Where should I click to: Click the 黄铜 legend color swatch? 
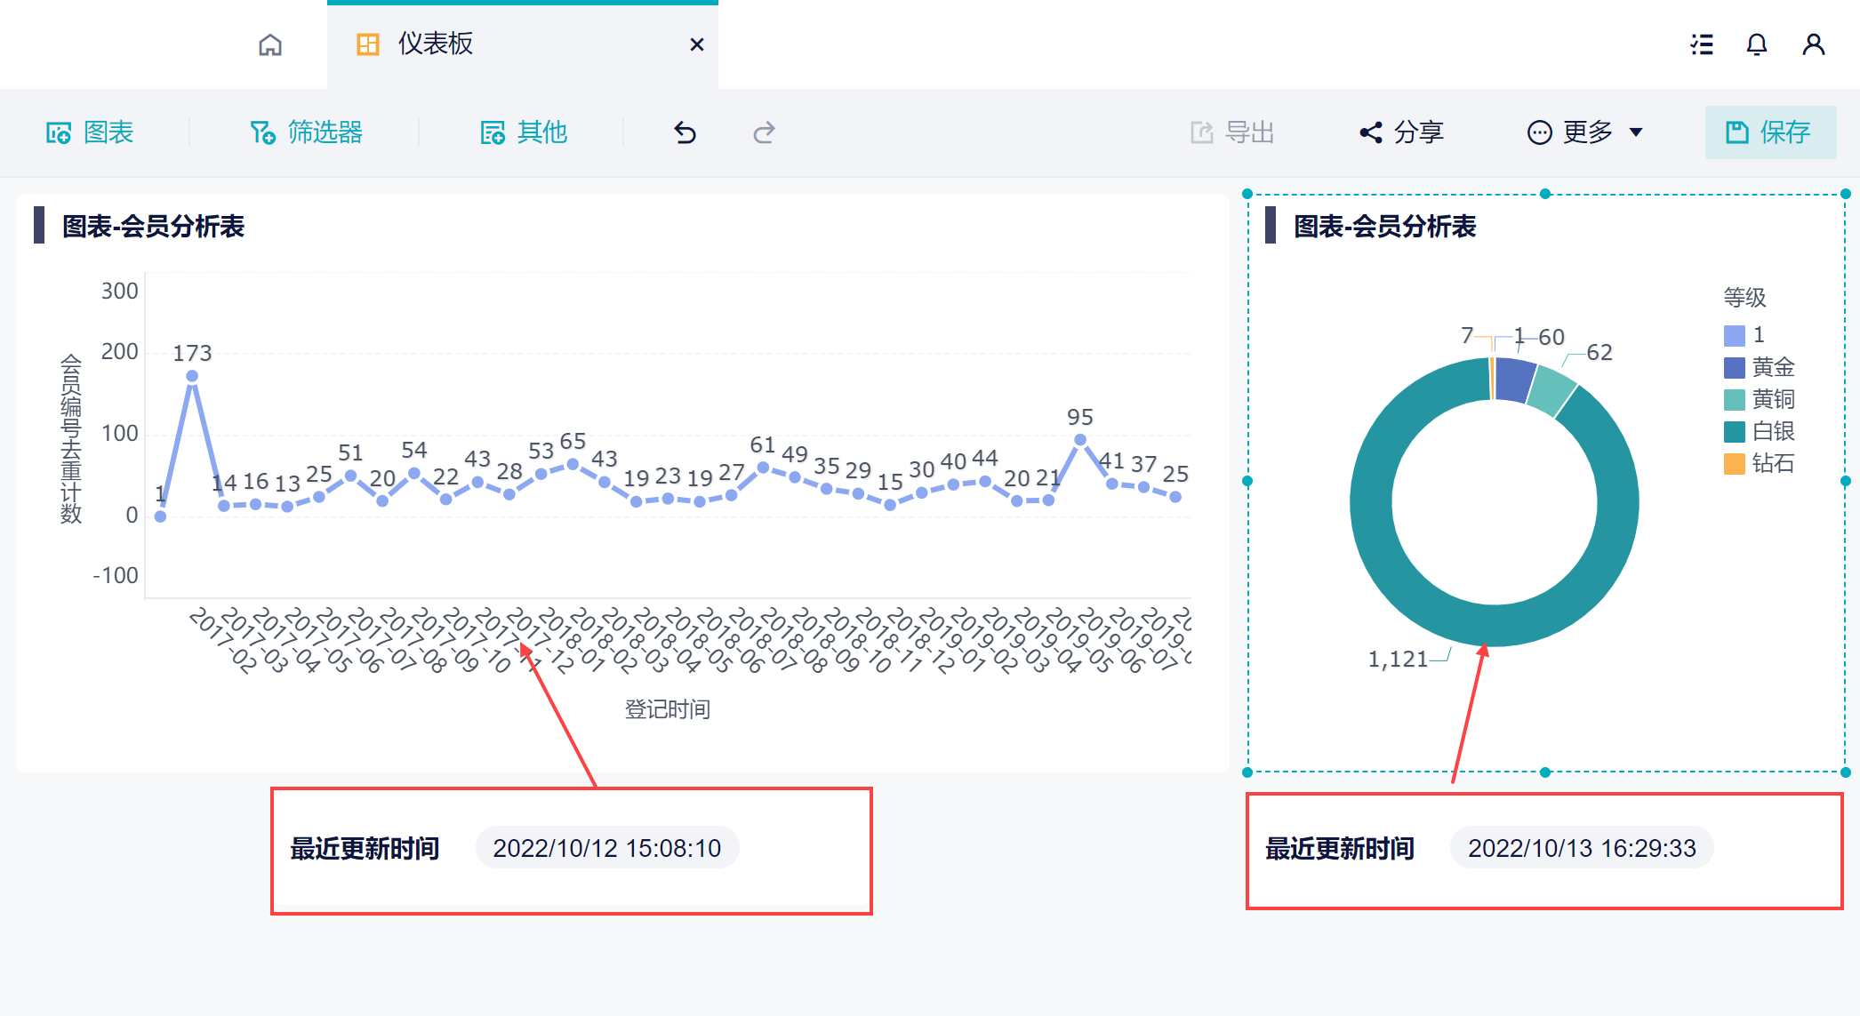click(x=1734, y=399)
